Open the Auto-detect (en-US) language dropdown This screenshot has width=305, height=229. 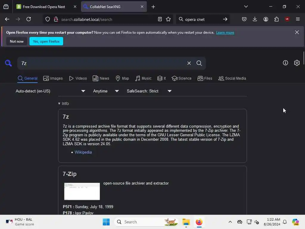point(50,91)
